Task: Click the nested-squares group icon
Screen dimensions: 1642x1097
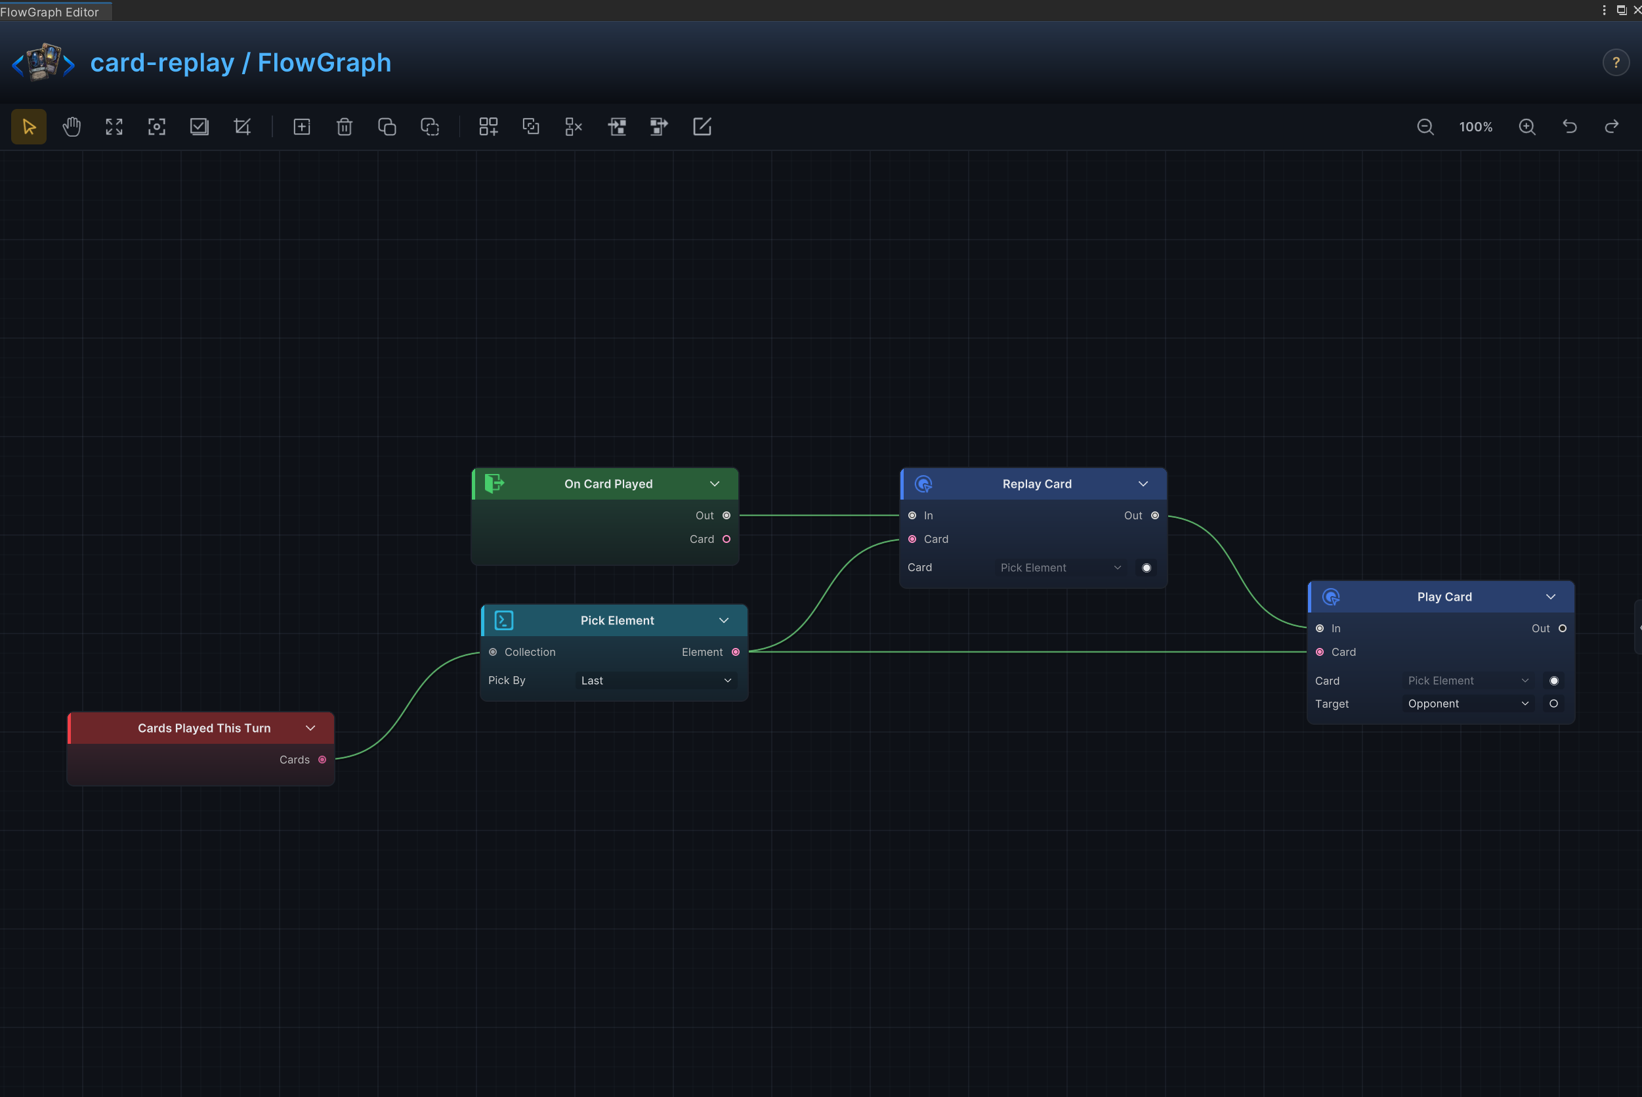Action: (x=531, y=127)
